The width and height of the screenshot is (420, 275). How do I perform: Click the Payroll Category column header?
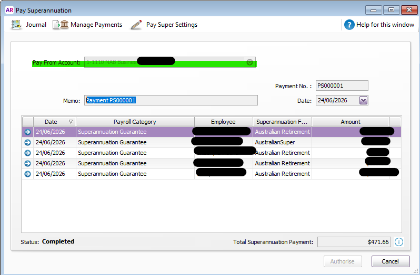point(135,122)
